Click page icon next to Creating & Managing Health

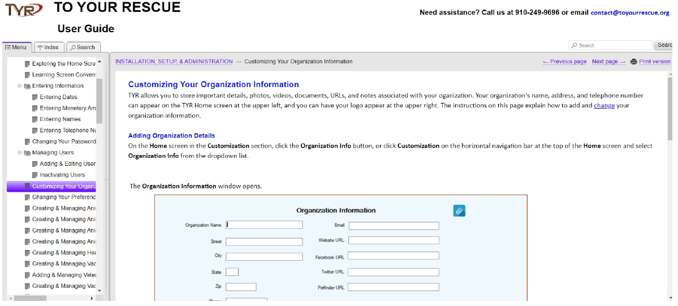pyautogui.click(x=27, y=253)
